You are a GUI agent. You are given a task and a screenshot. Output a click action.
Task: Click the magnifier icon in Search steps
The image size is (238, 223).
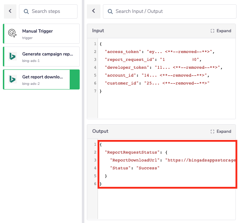26,11
